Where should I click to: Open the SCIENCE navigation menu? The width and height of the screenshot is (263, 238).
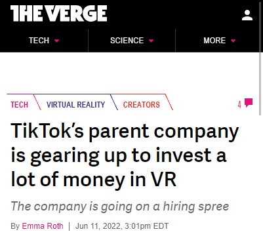tap(132, 41)
